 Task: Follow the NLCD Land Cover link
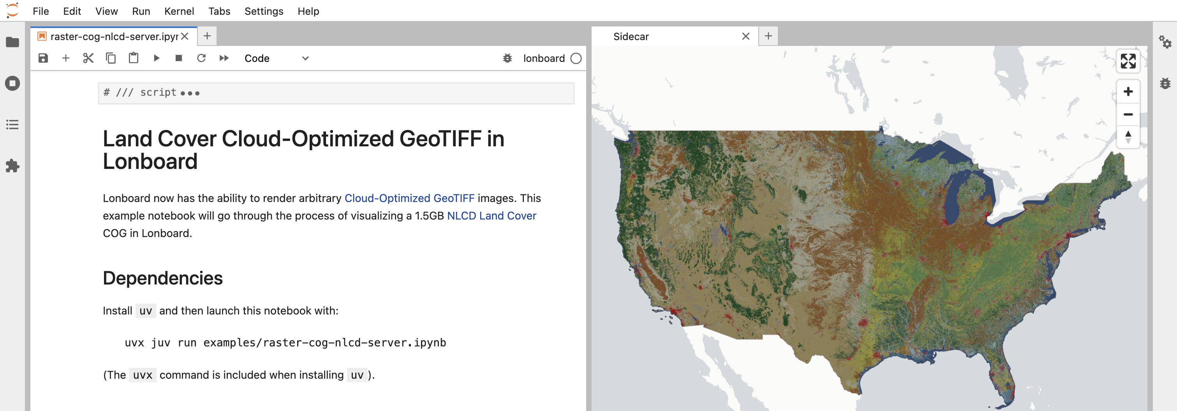(491, 216)
